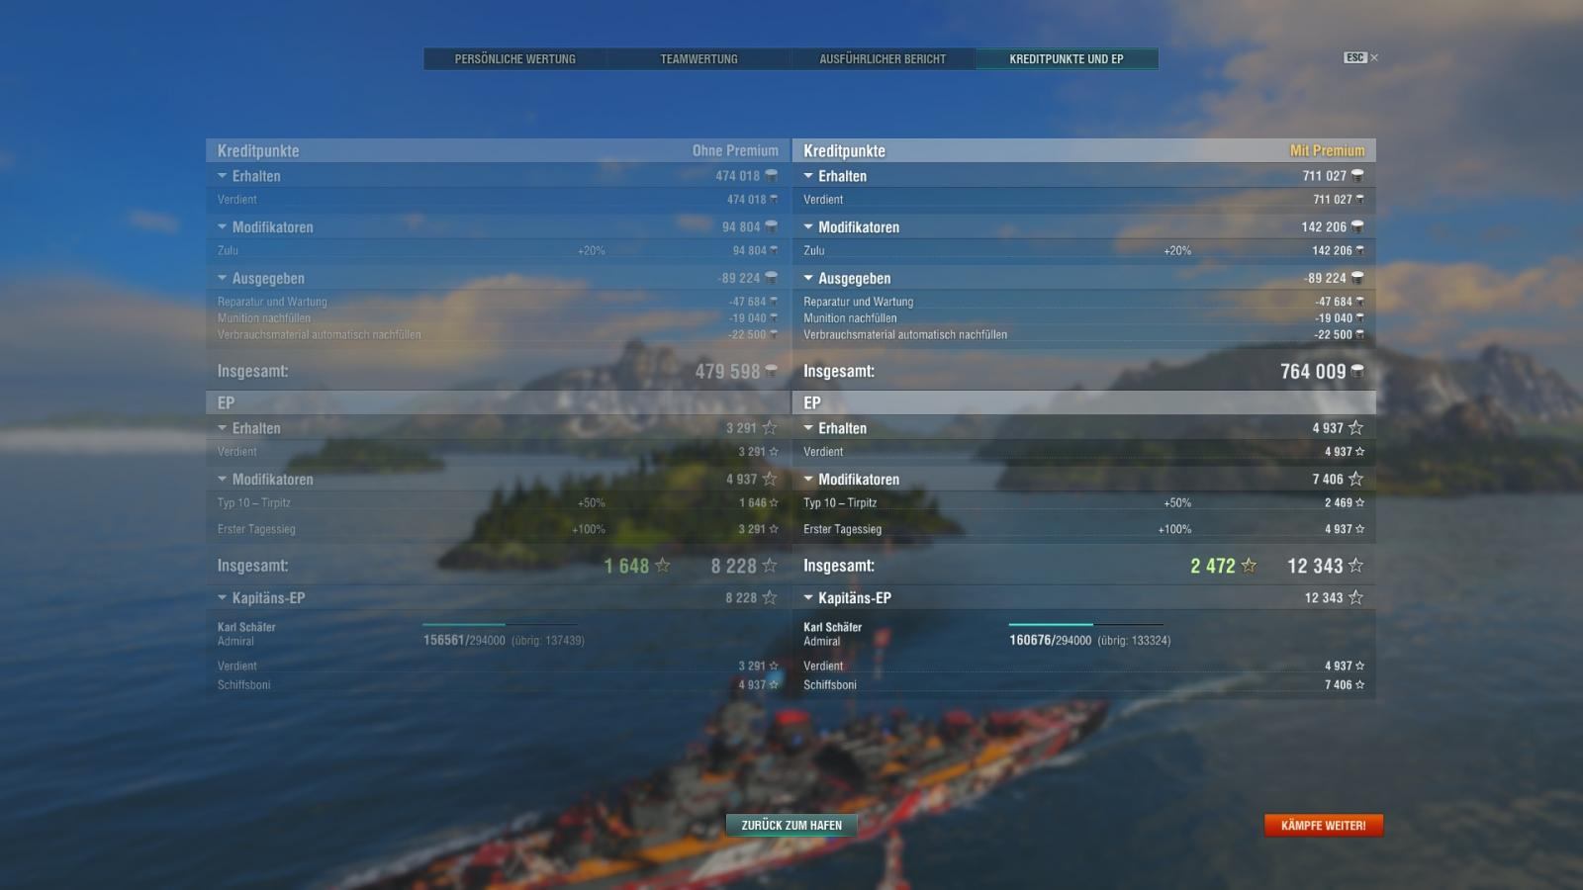
Task: Click credit icon next to 479 598 total
Action: (771, 371)
